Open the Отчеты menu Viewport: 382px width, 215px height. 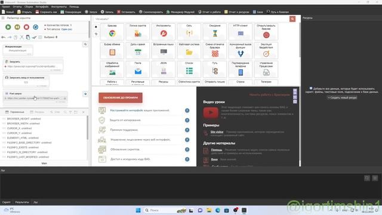[x=17, y=7]
